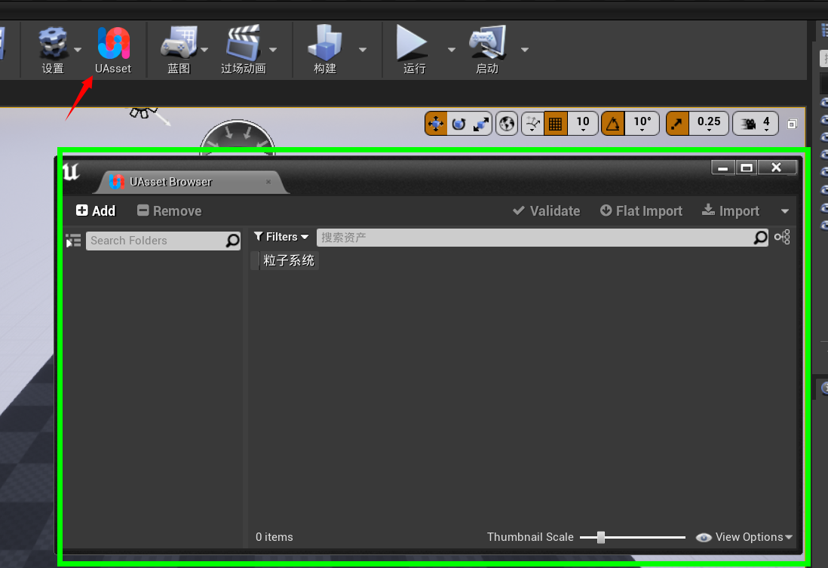This screenshot has width=828, height=568.
Task: Click the Import button
Action: [x=730, y=210]
